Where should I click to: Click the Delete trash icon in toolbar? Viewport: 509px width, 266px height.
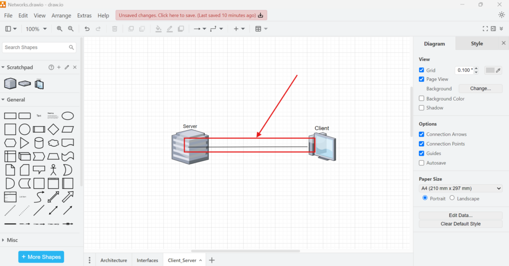click(x=115, y=29)
